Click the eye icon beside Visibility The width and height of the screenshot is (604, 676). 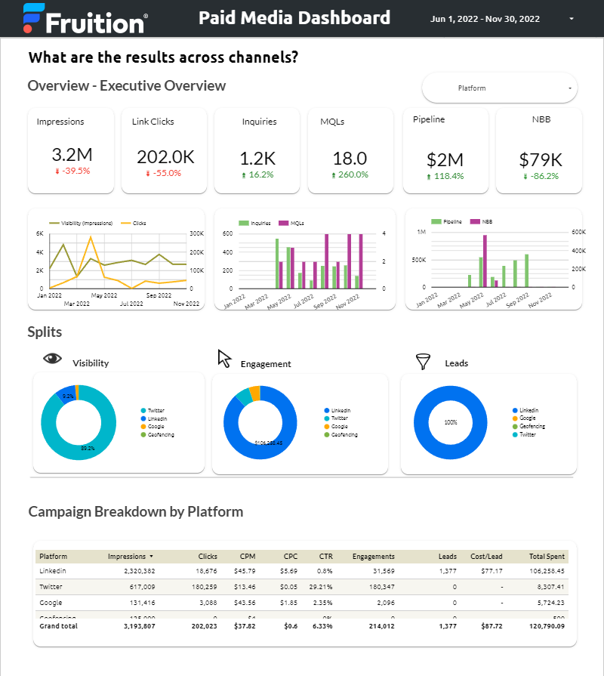tap(52, 358)
